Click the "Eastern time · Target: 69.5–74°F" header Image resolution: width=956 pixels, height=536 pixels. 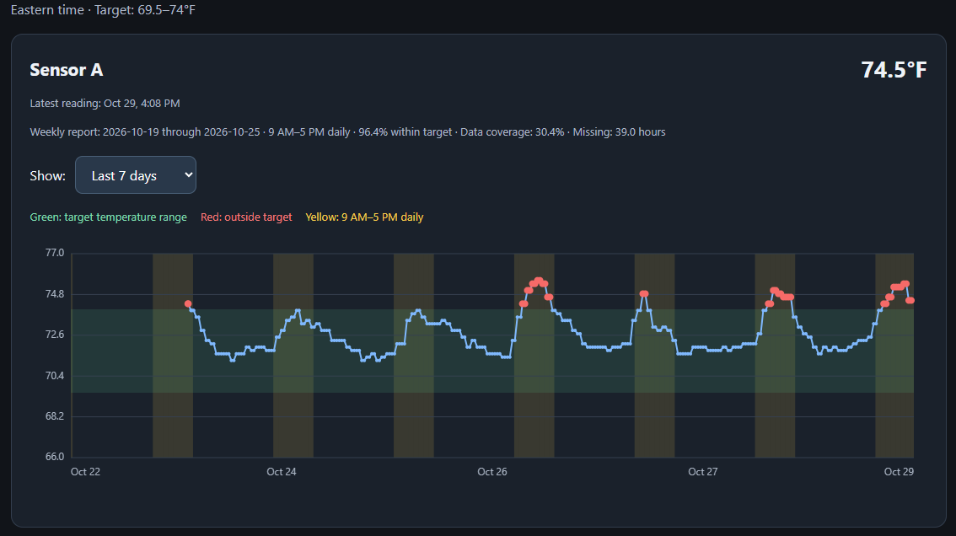point(103,10)
